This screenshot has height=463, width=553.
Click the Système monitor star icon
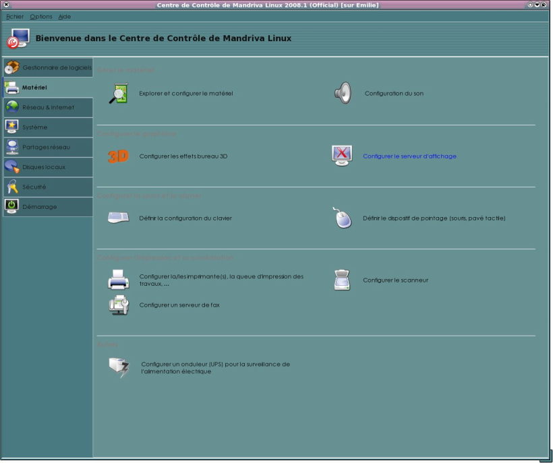click(12, 127)
